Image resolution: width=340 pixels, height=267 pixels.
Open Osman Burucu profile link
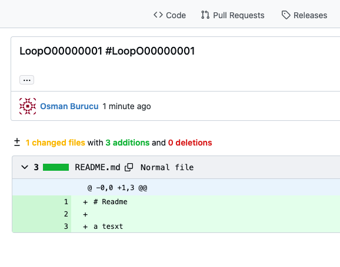coord(69,106)
